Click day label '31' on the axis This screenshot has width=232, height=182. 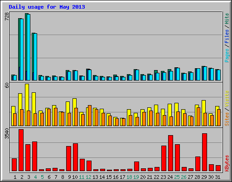coord(217,177)
